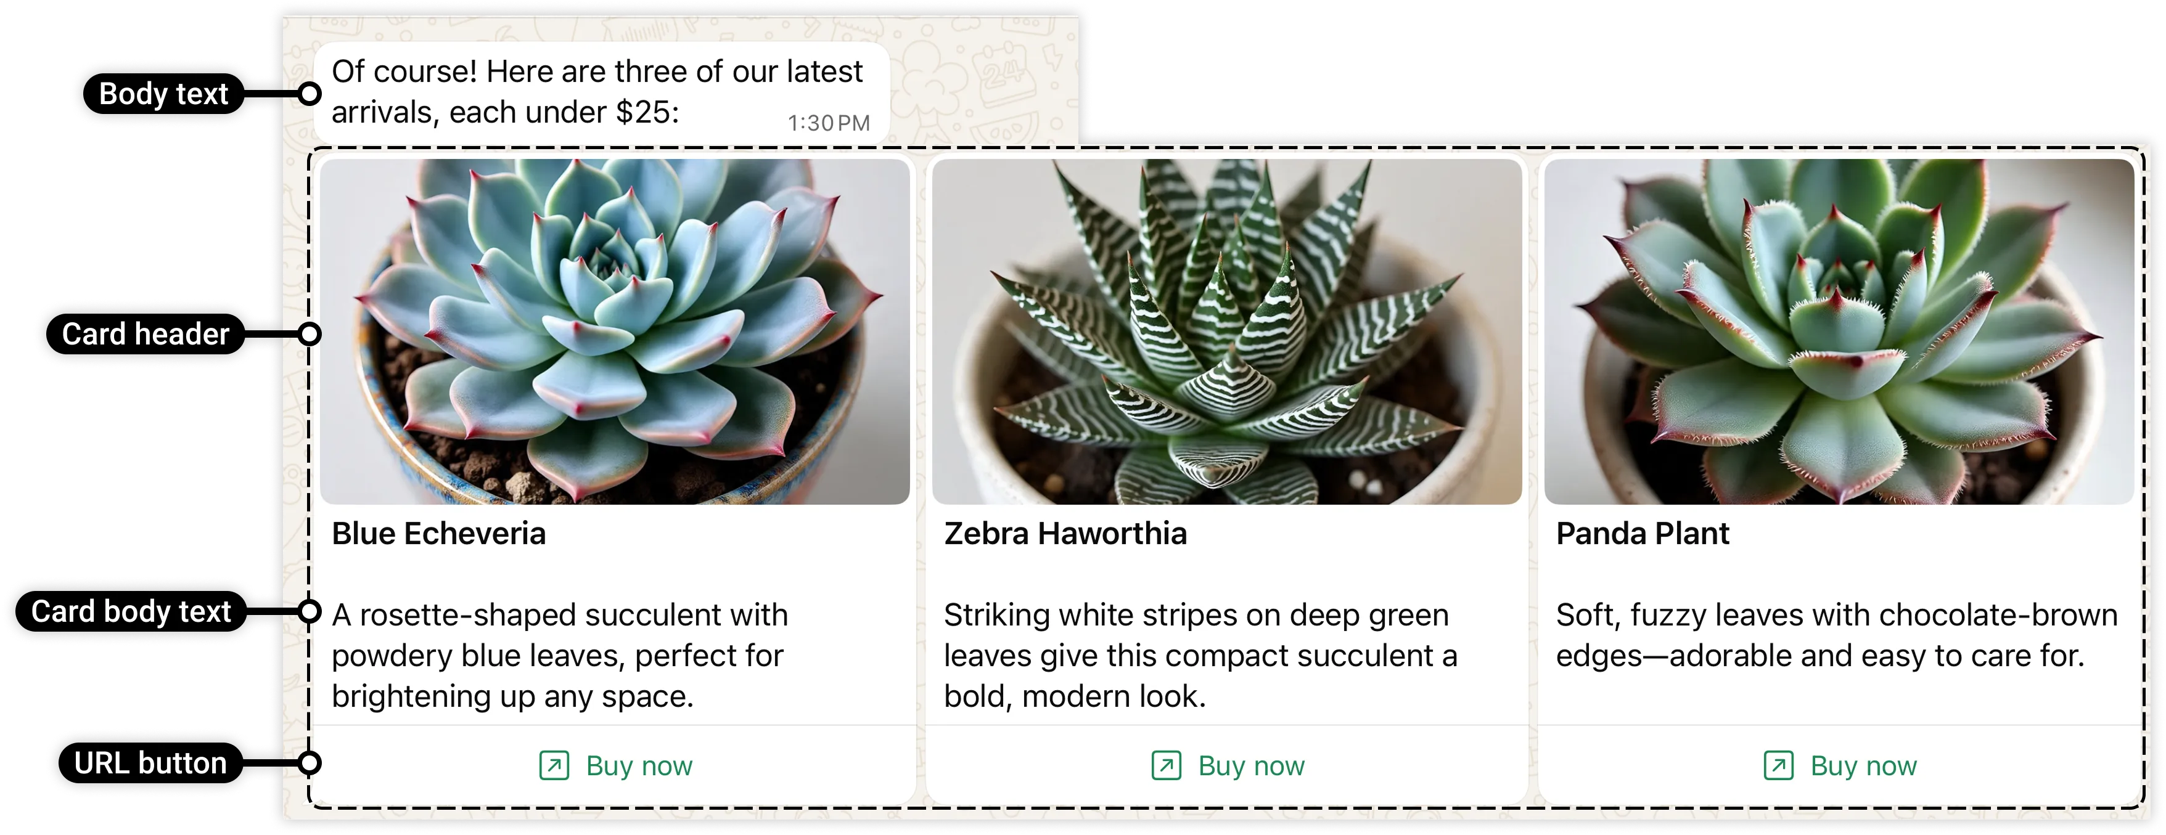Open the Zebra Haworthia plant photo
The image size is (2166, 835).
[1227, 332]
